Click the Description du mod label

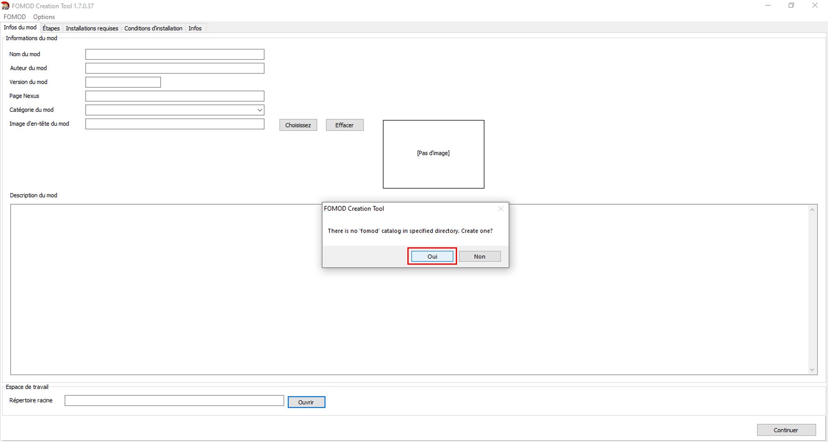pyautogui.click(x=34, y=195)
